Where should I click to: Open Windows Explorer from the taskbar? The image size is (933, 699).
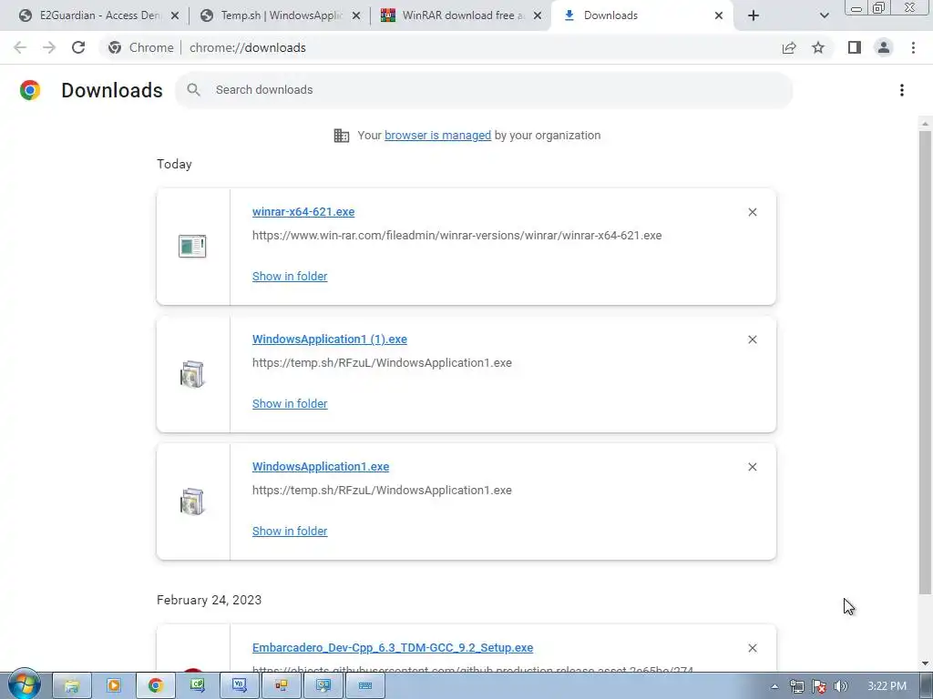coord(71,686)
